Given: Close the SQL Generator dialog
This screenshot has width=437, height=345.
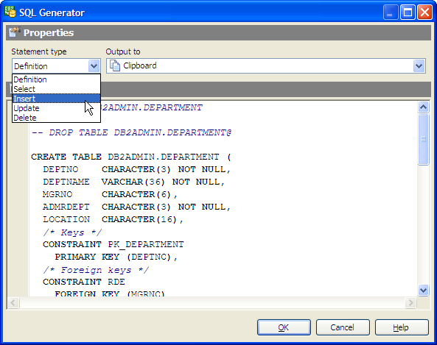Looking at the screenshot, I should coord(424,13).
